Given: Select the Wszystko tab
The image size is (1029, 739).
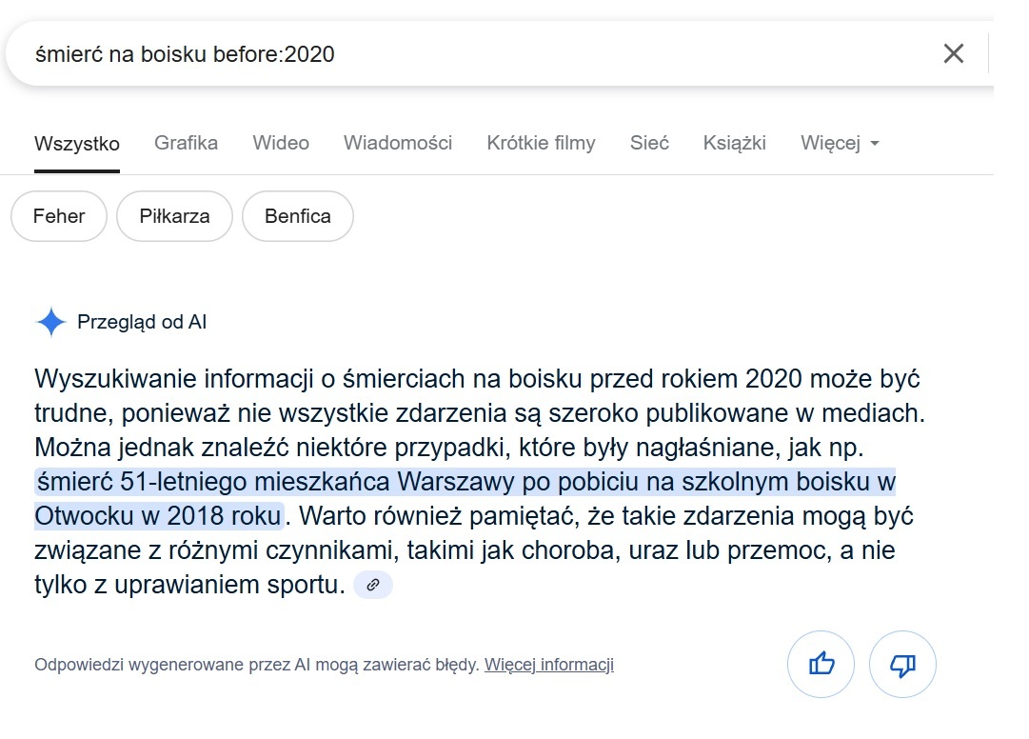Looking at the screenshot, I should 77,144.
